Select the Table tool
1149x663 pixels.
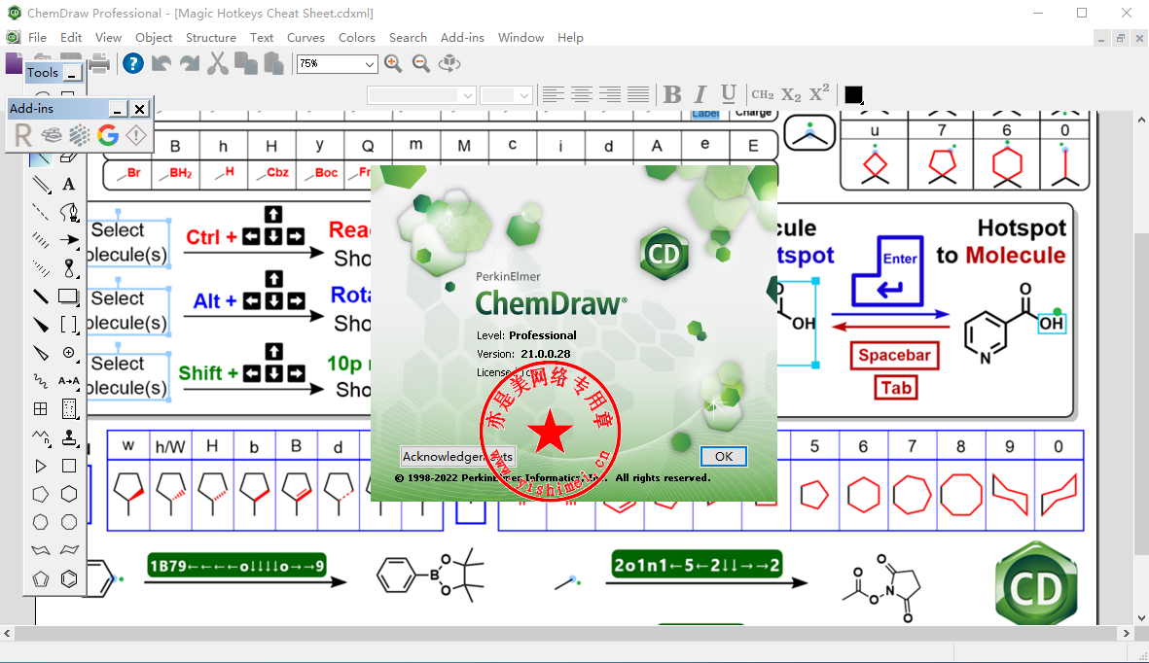(40, 409)
